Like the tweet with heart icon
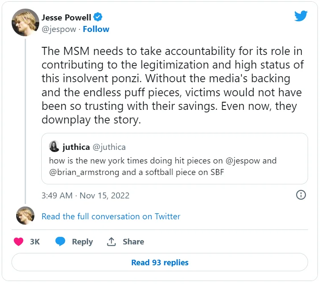This screenshot has width=320, height=284. [x=18, y=242]
